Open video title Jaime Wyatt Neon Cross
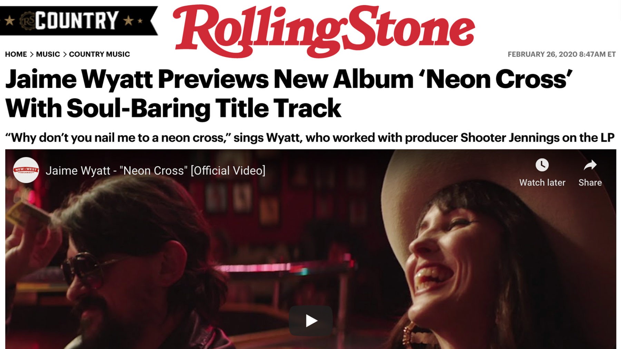The width and height of the screenshot is (621, 349). pos(155,171)
